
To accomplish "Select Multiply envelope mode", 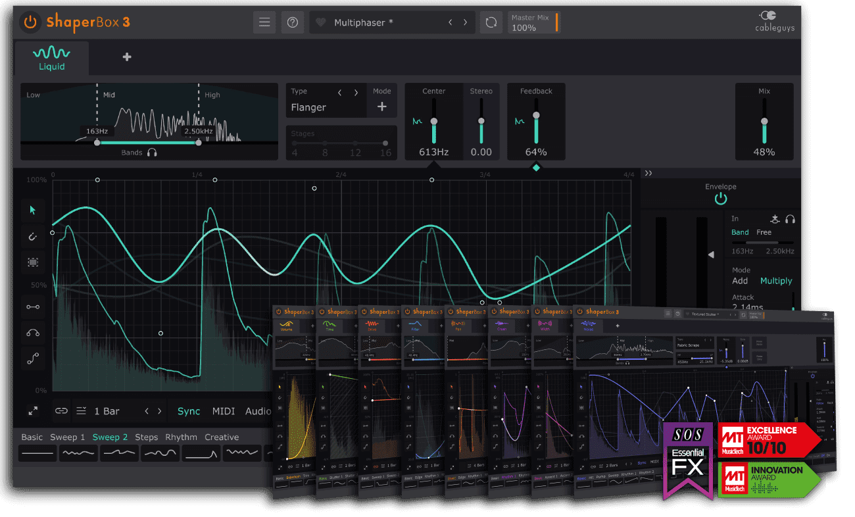I will coord(776,281).
